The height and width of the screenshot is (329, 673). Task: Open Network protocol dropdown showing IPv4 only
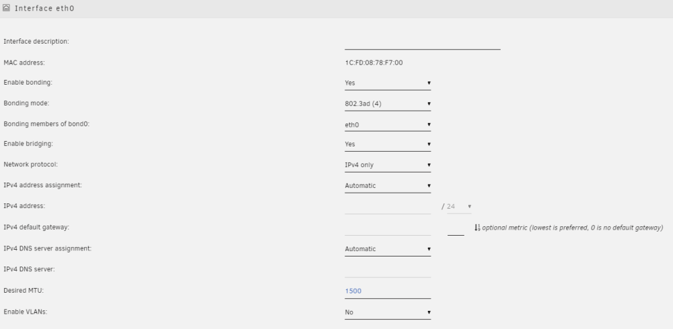(x=388, y=165)
